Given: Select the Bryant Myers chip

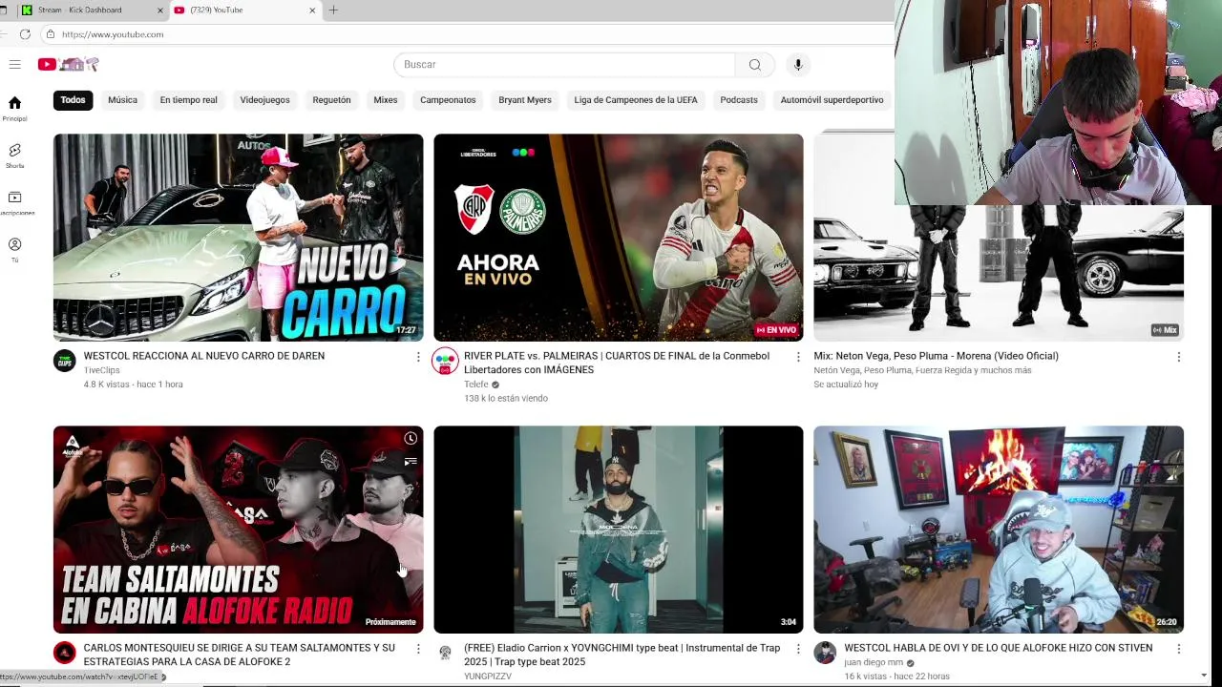Looking at the screenshot, I should pyautogui.click(x=525, y=100).
